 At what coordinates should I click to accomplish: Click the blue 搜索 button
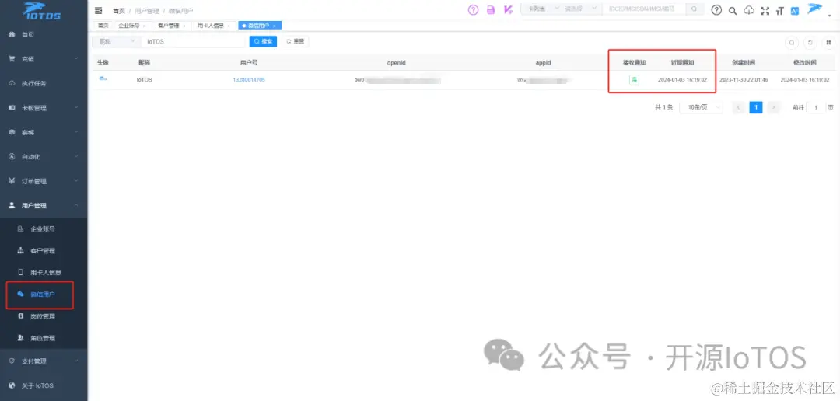pos(263,41)
